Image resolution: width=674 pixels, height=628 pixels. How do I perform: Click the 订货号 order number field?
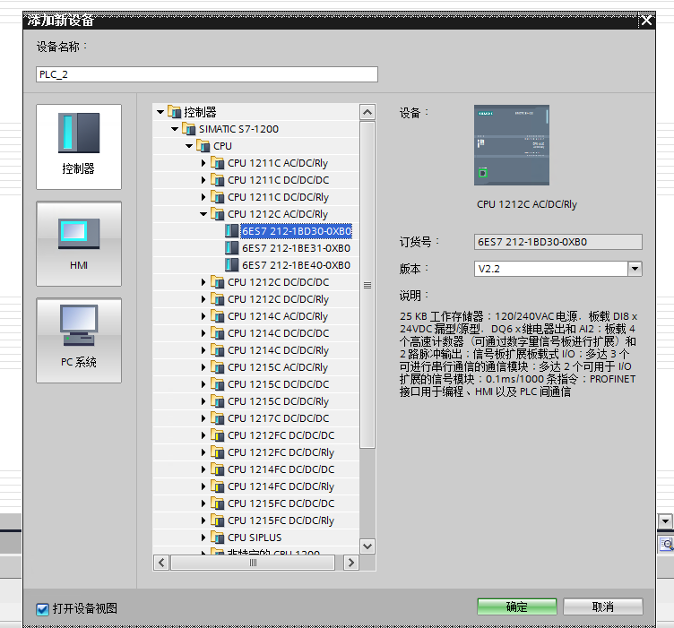pos(558,242)
